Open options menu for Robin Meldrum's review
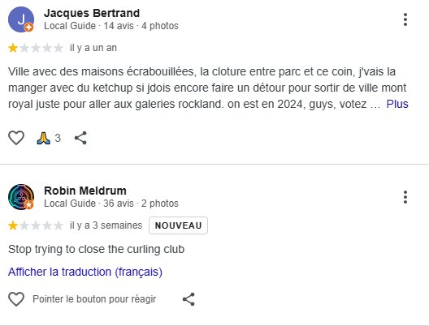 405,197
